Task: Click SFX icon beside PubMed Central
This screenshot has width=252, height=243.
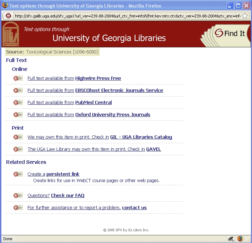Action: (18, 103)
